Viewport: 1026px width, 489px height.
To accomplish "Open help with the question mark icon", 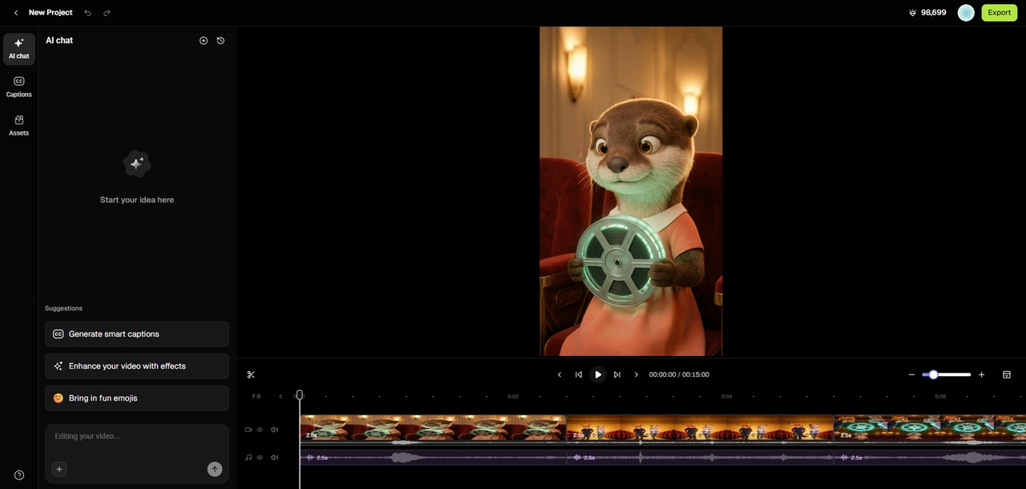I will tap(19, 475).
